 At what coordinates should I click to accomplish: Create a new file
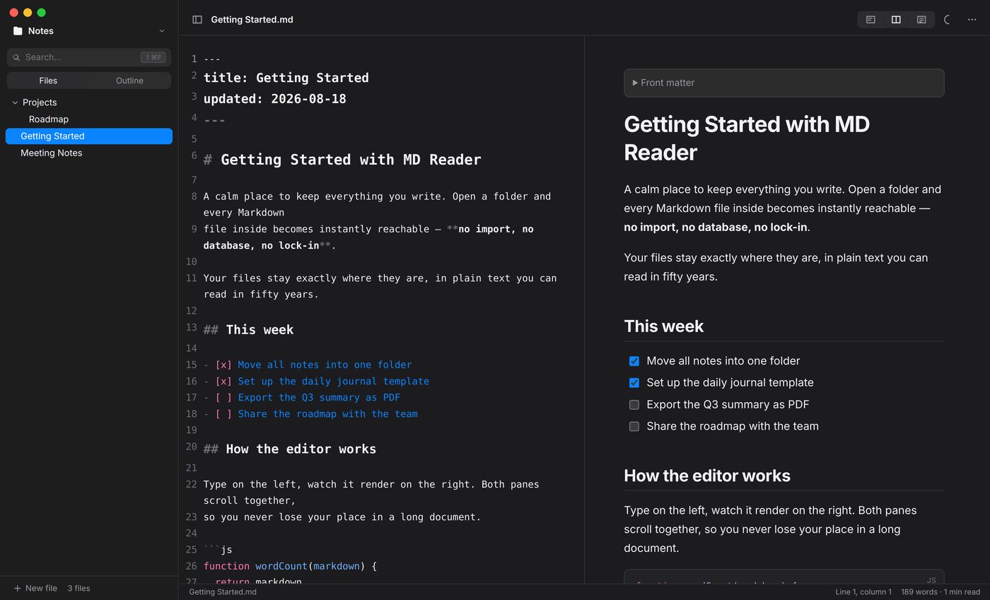35,588
